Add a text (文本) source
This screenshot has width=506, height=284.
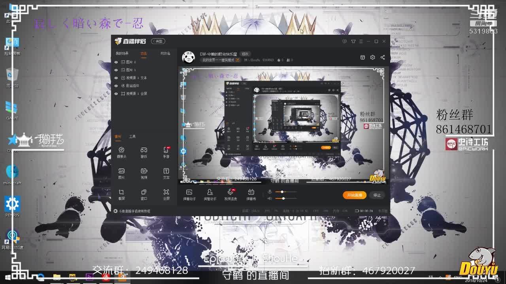tap(166, 173)
